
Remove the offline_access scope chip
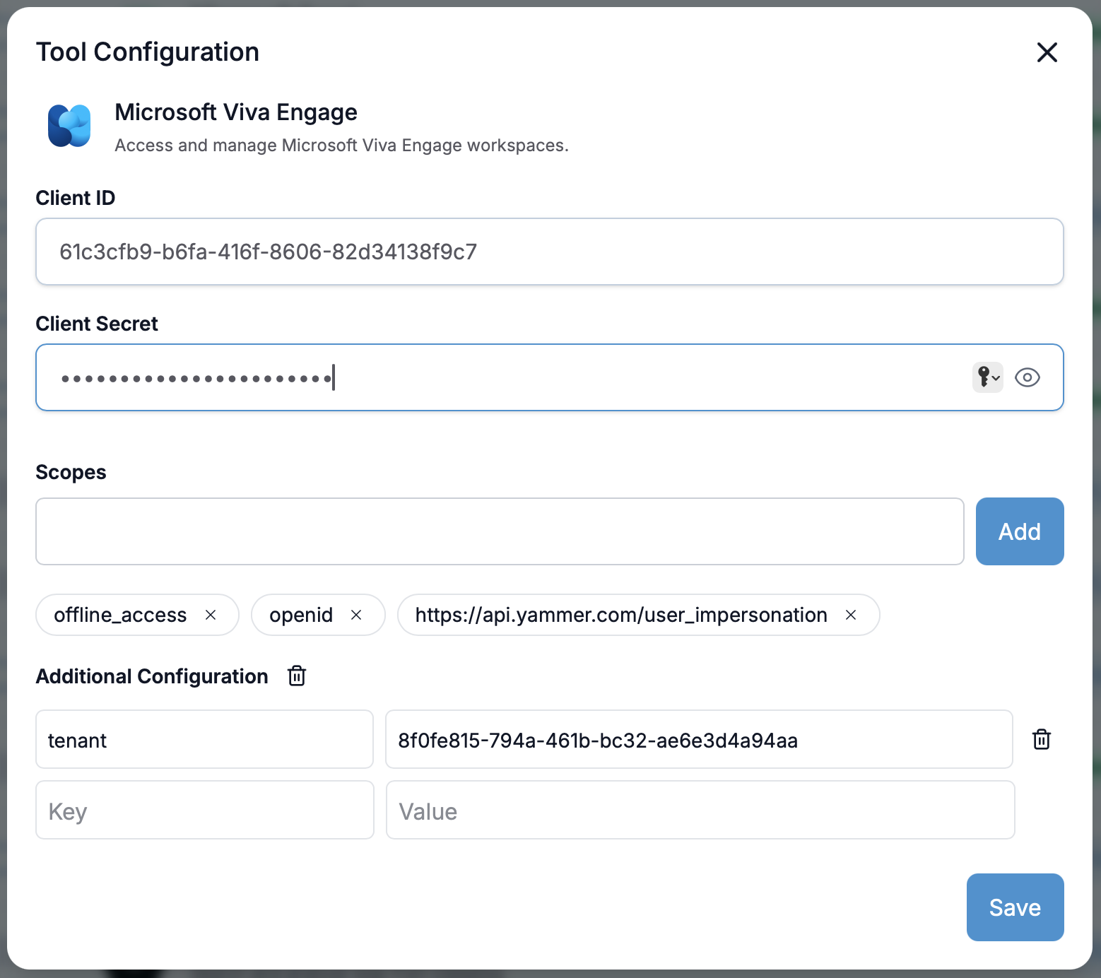(211, 615)
